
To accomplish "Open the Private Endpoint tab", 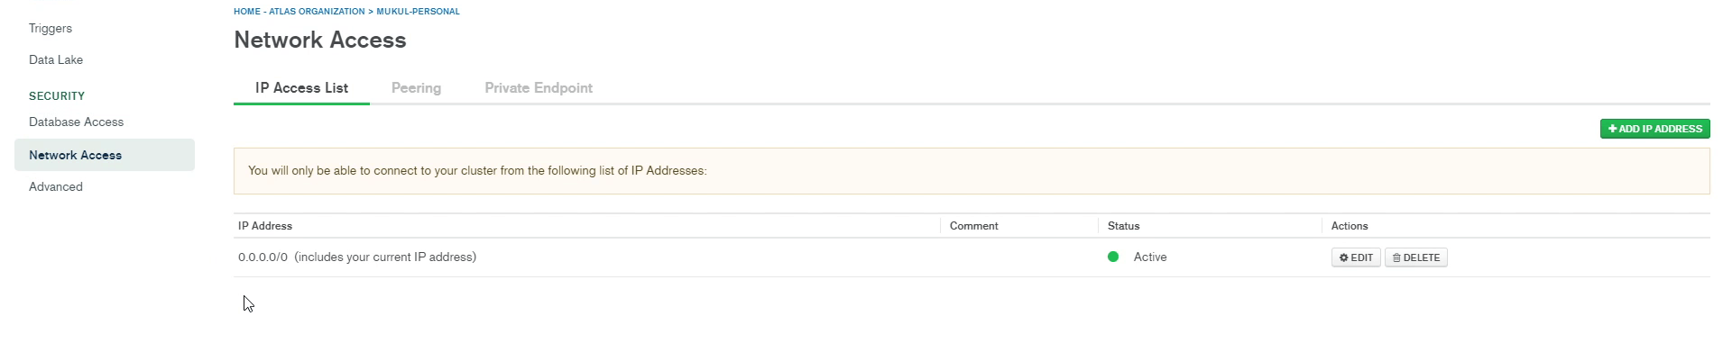I will [x=539, y=88].
